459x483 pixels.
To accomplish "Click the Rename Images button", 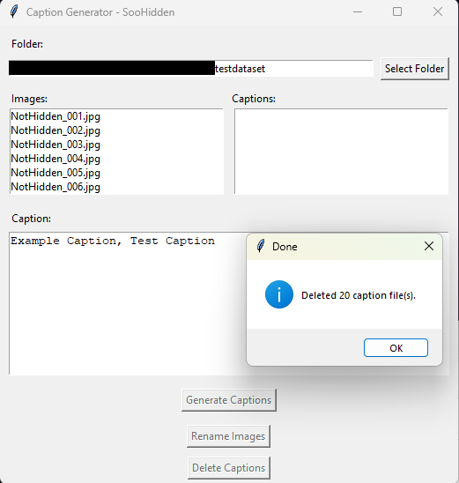I will click(228, 436).
